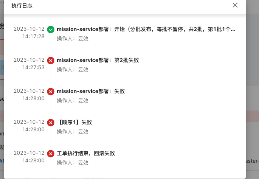Close the 执行日志 dialog
259x179 pixels.
(x=235, y=5)
